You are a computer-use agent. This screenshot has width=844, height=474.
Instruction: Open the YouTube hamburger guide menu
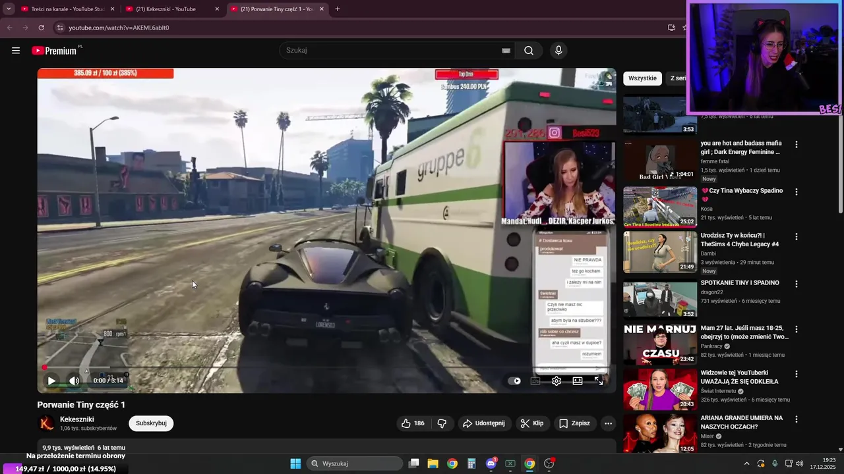coord(16,51)
